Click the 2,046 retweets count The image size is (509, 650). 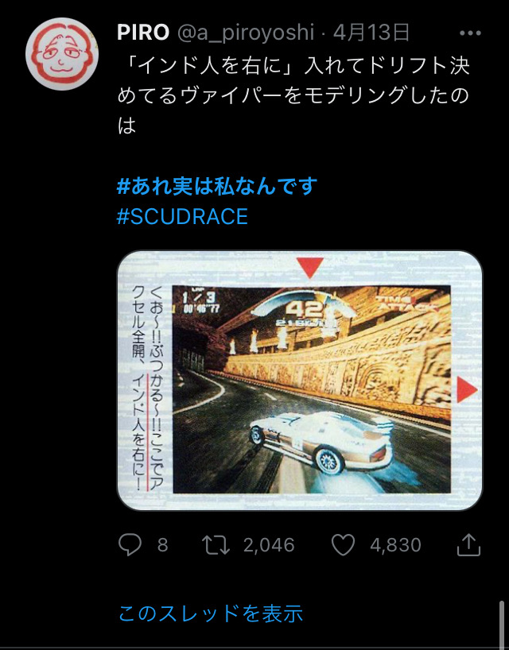[x=269, y=544]
